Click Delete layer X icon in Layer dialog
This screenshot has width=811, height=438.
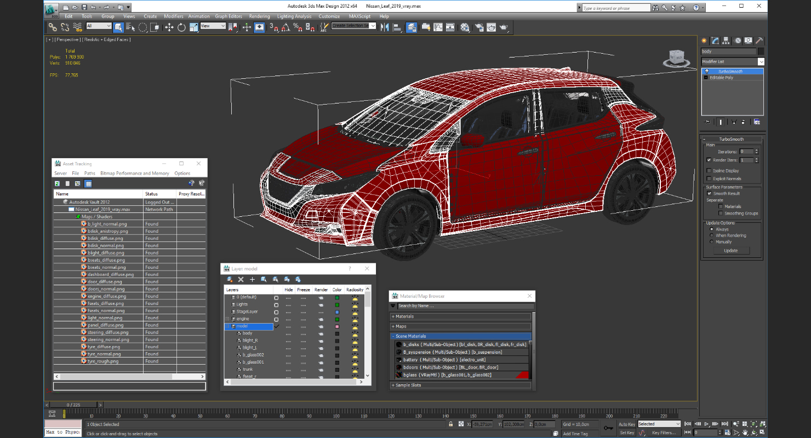[241, 279]
